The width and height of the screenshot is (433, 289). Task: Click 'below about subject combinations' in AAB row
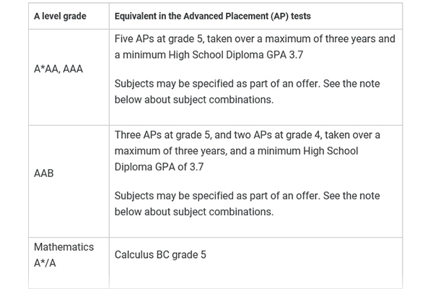(194, 212)
